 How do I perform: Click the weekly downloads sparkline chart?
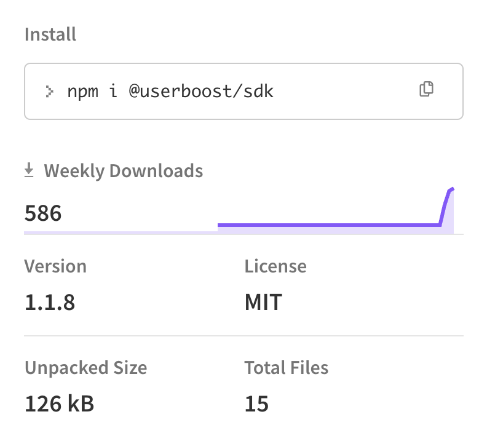tap(336, 210)
